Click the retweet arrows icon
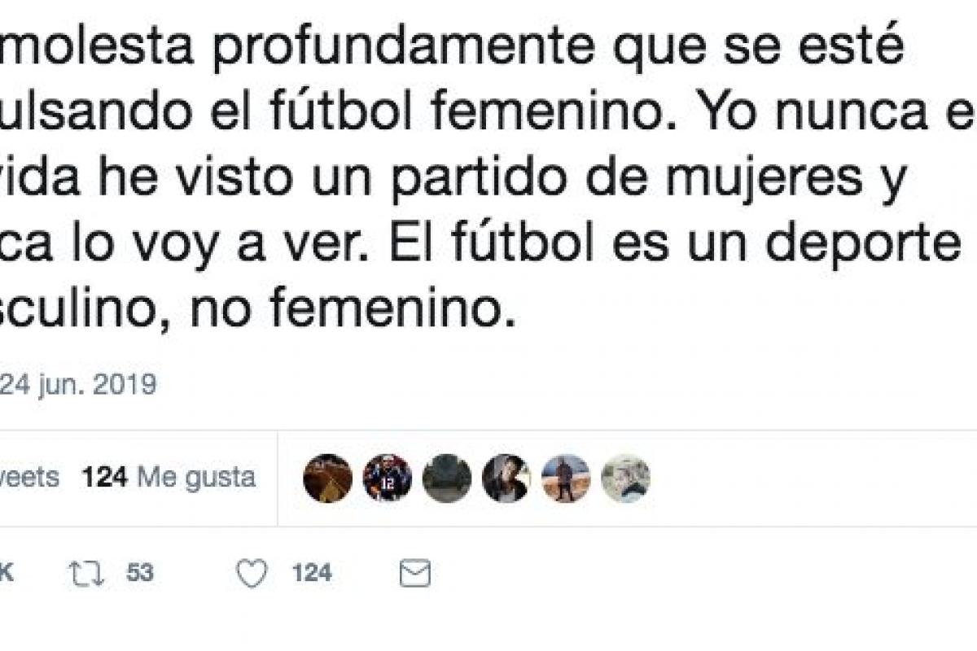 coord(88,574)
